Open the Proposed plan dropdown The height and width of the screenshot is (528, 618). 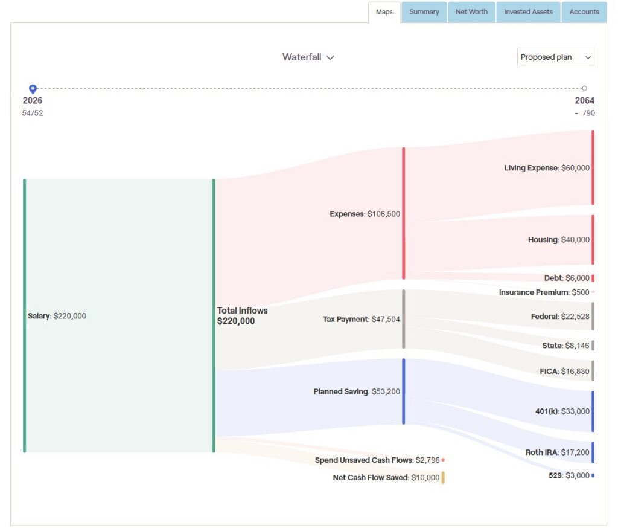[555, 57]
